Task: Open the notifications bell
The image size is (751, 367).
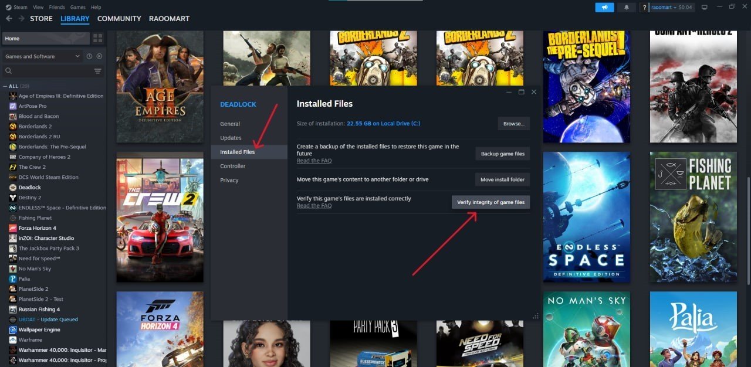Action: [626, 7]
